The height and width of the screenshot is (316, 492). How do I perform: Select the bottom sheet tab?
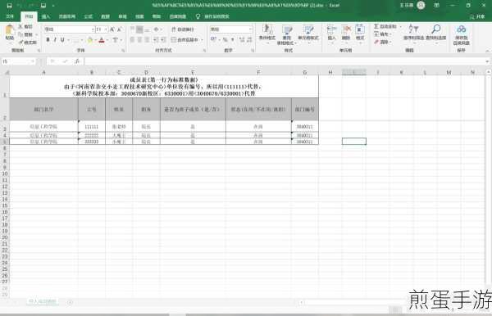(x=43, y=301)
